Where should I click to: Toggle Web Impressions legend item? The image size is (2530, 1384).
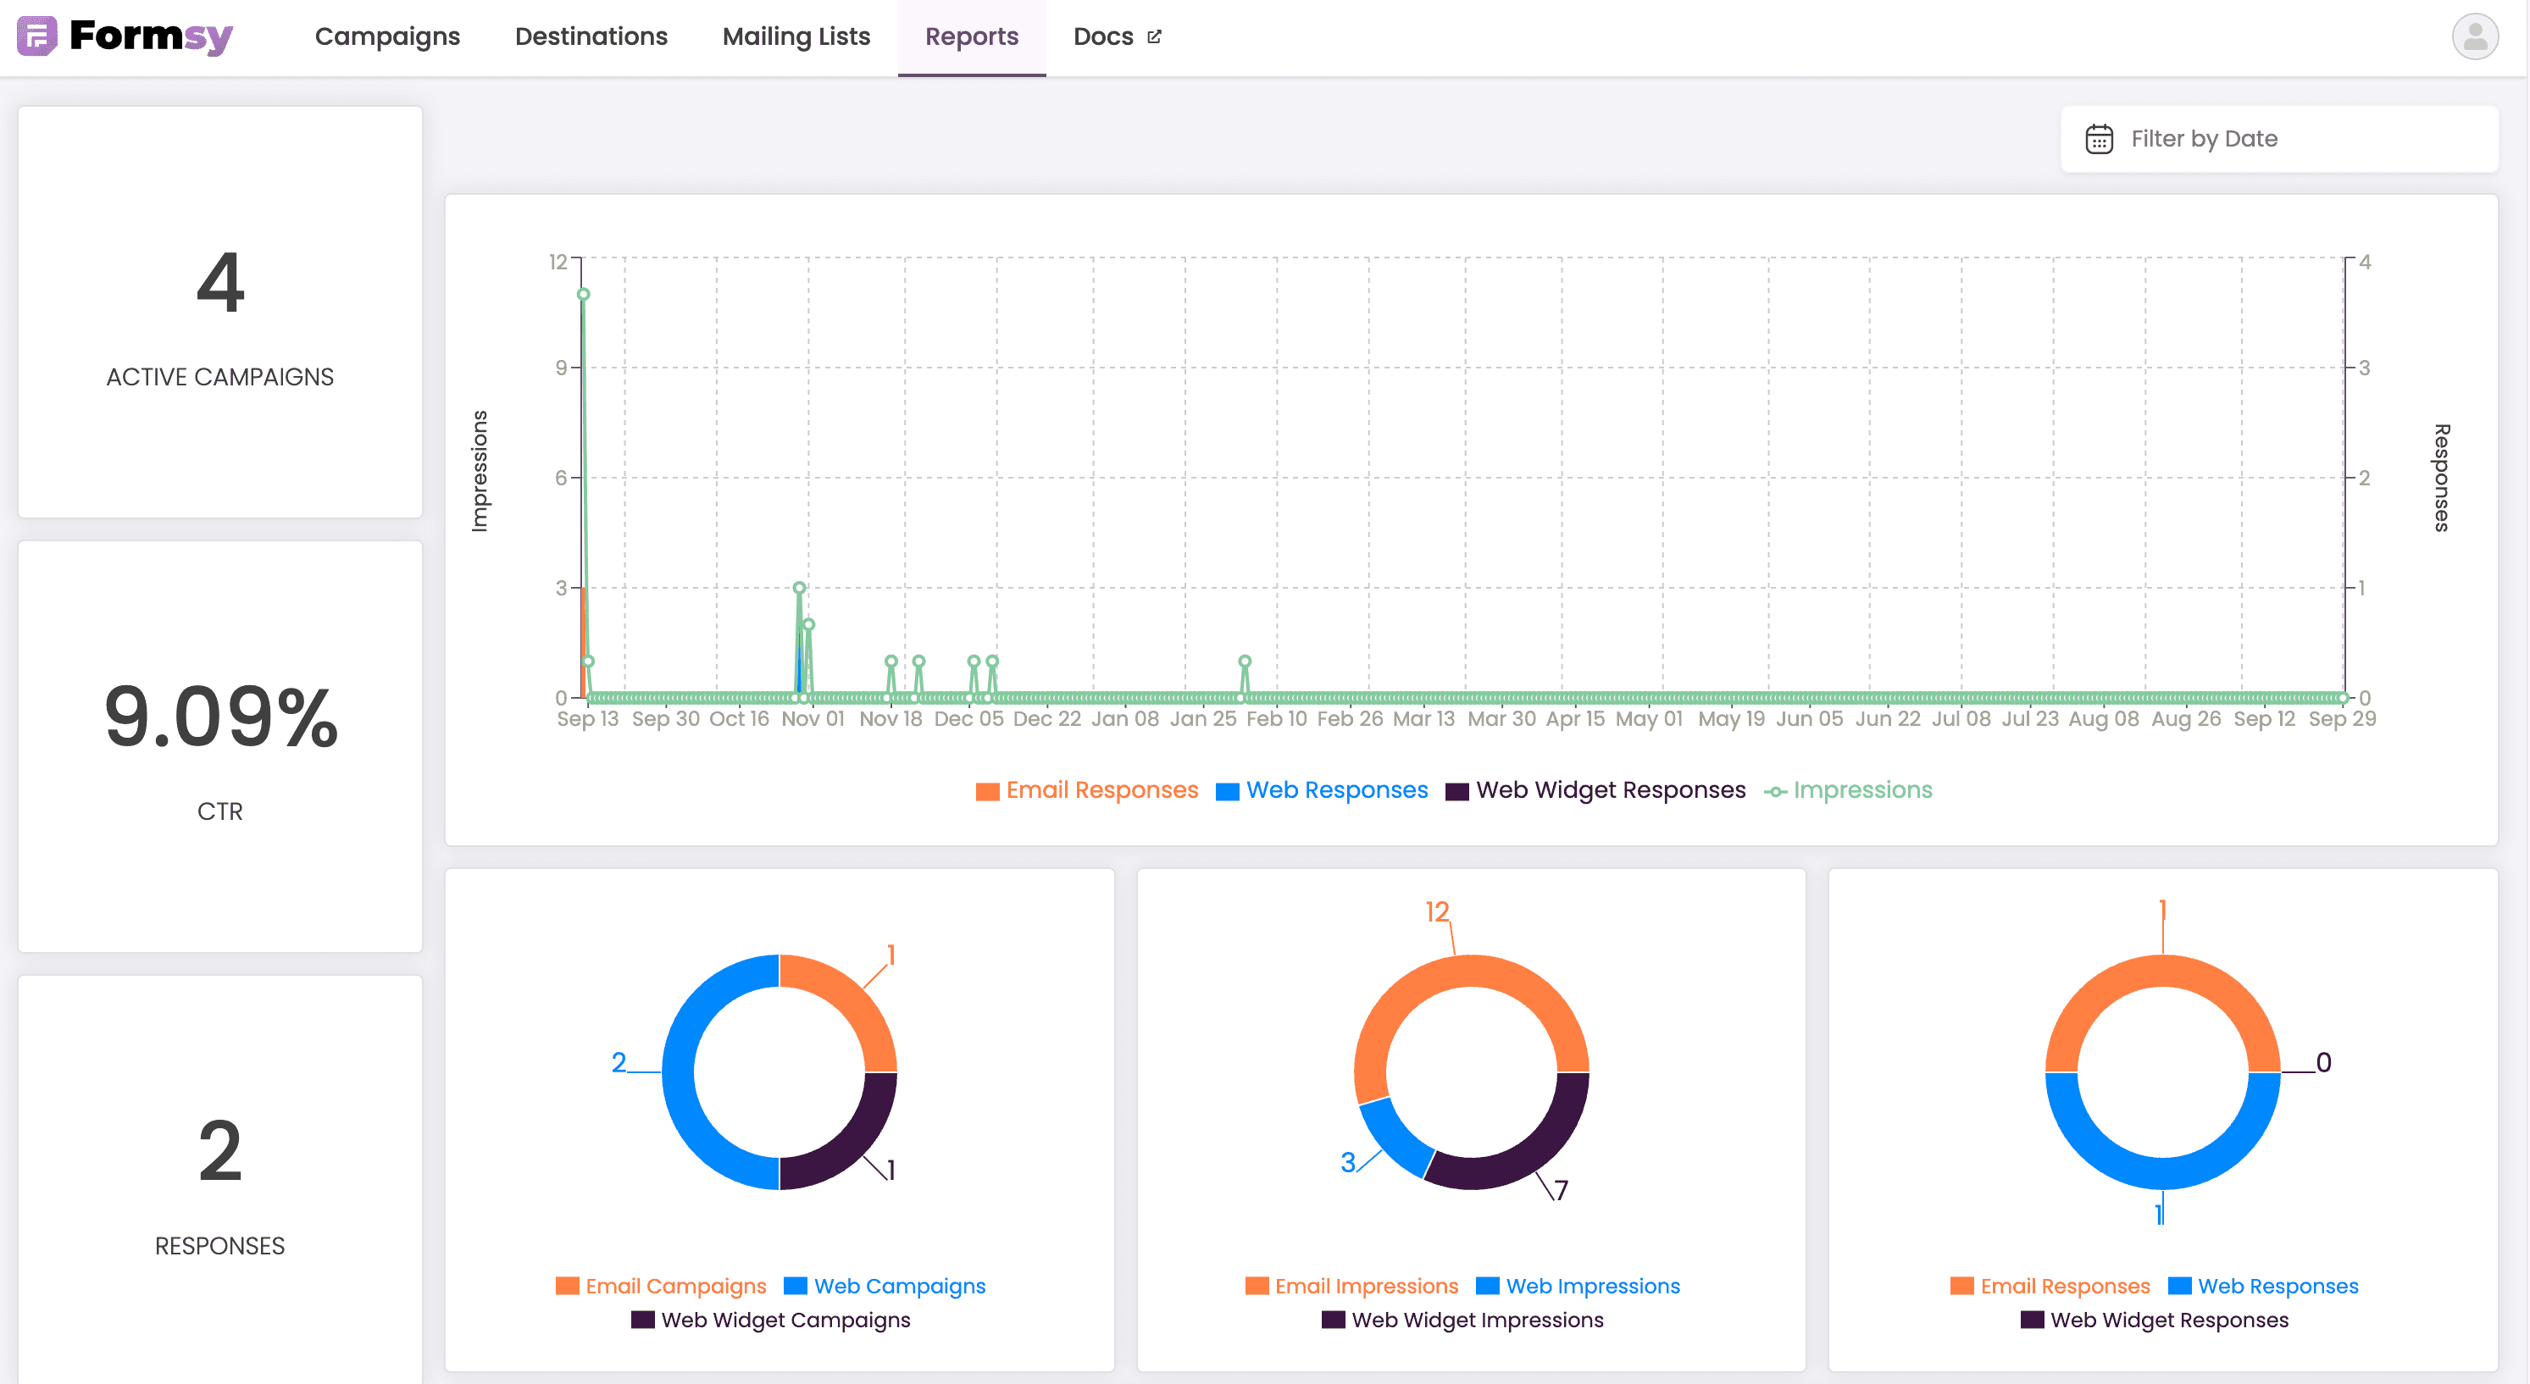[1578, 1286]
